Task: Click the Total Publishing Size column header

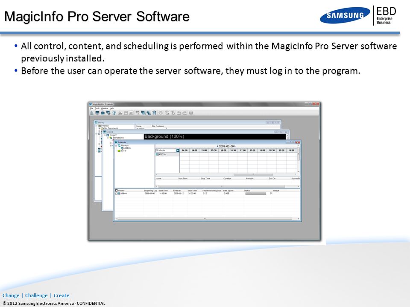Action: 211,191
